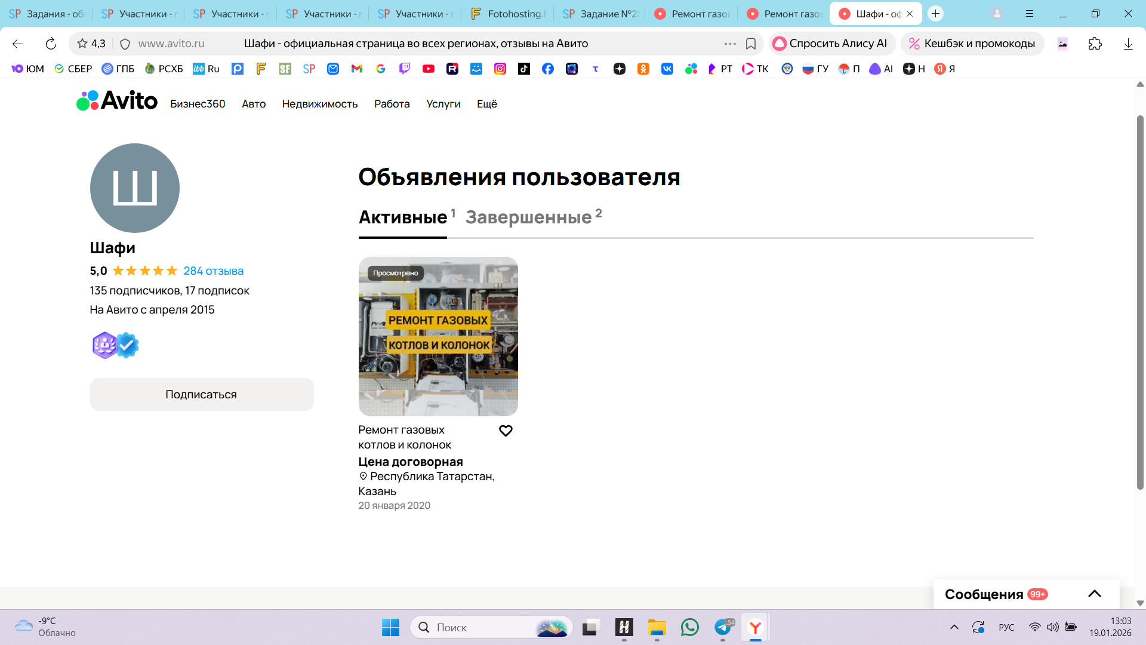Image resolution: width=1146 pixels, height=645 pixels.
Task: Open browser extensions puzzle icon
Action: [1095, 44]
